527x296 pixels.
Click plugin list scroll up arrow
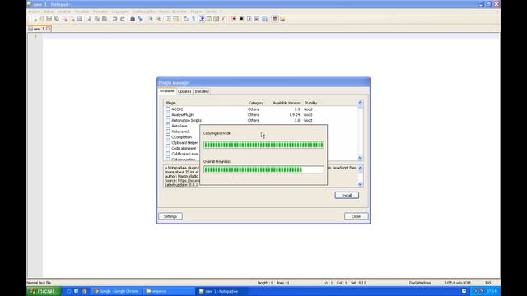tap(360, 103)
